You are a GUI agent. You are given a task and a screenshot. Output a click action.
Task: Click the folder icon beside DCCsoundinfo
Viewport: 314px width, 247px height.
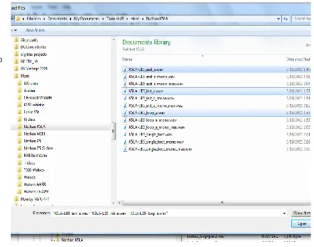coord(16,47)
